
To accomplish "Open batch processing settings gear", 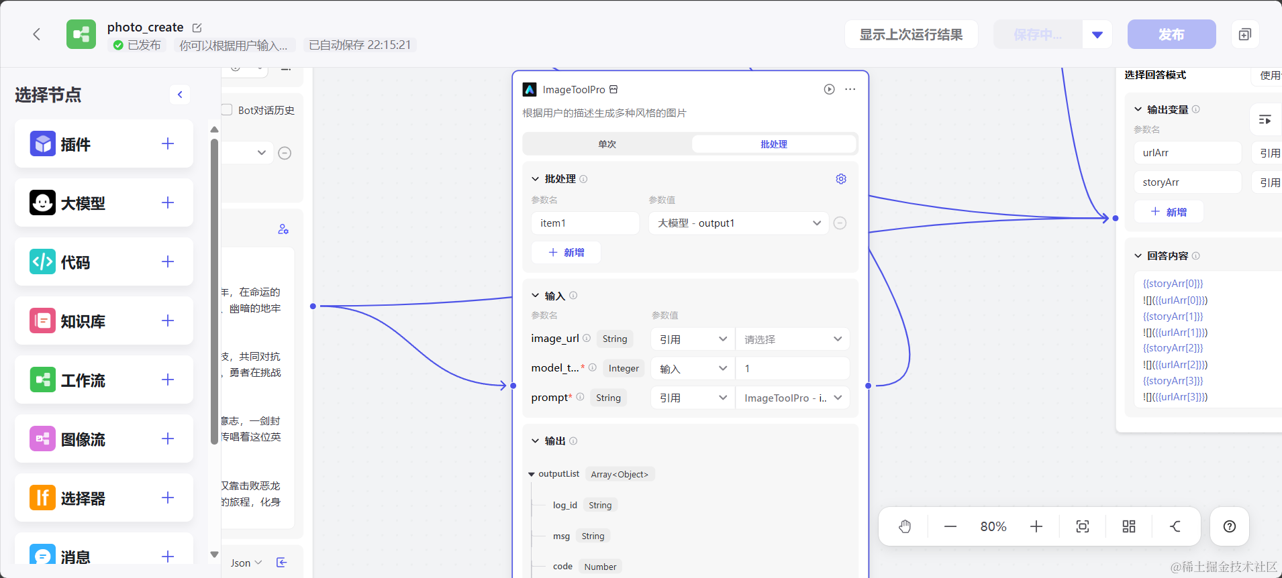I will click(841, 179).
